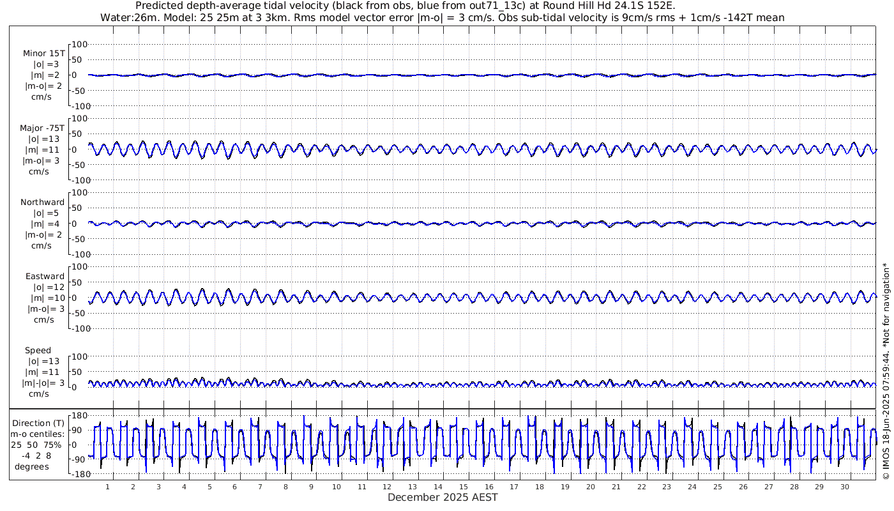Click day 15 on the time axis
Image resolution: width=894 pixels, height=511 pixels.
(467, 487)
